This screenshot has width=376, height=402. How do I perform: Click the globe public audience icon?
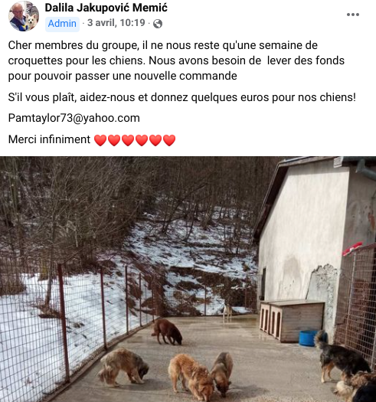point(158,24)
